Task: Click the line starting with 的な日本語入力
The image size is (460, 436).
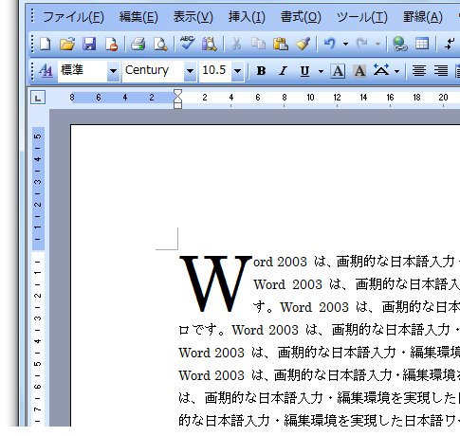Action: click(x=319, y=421)
